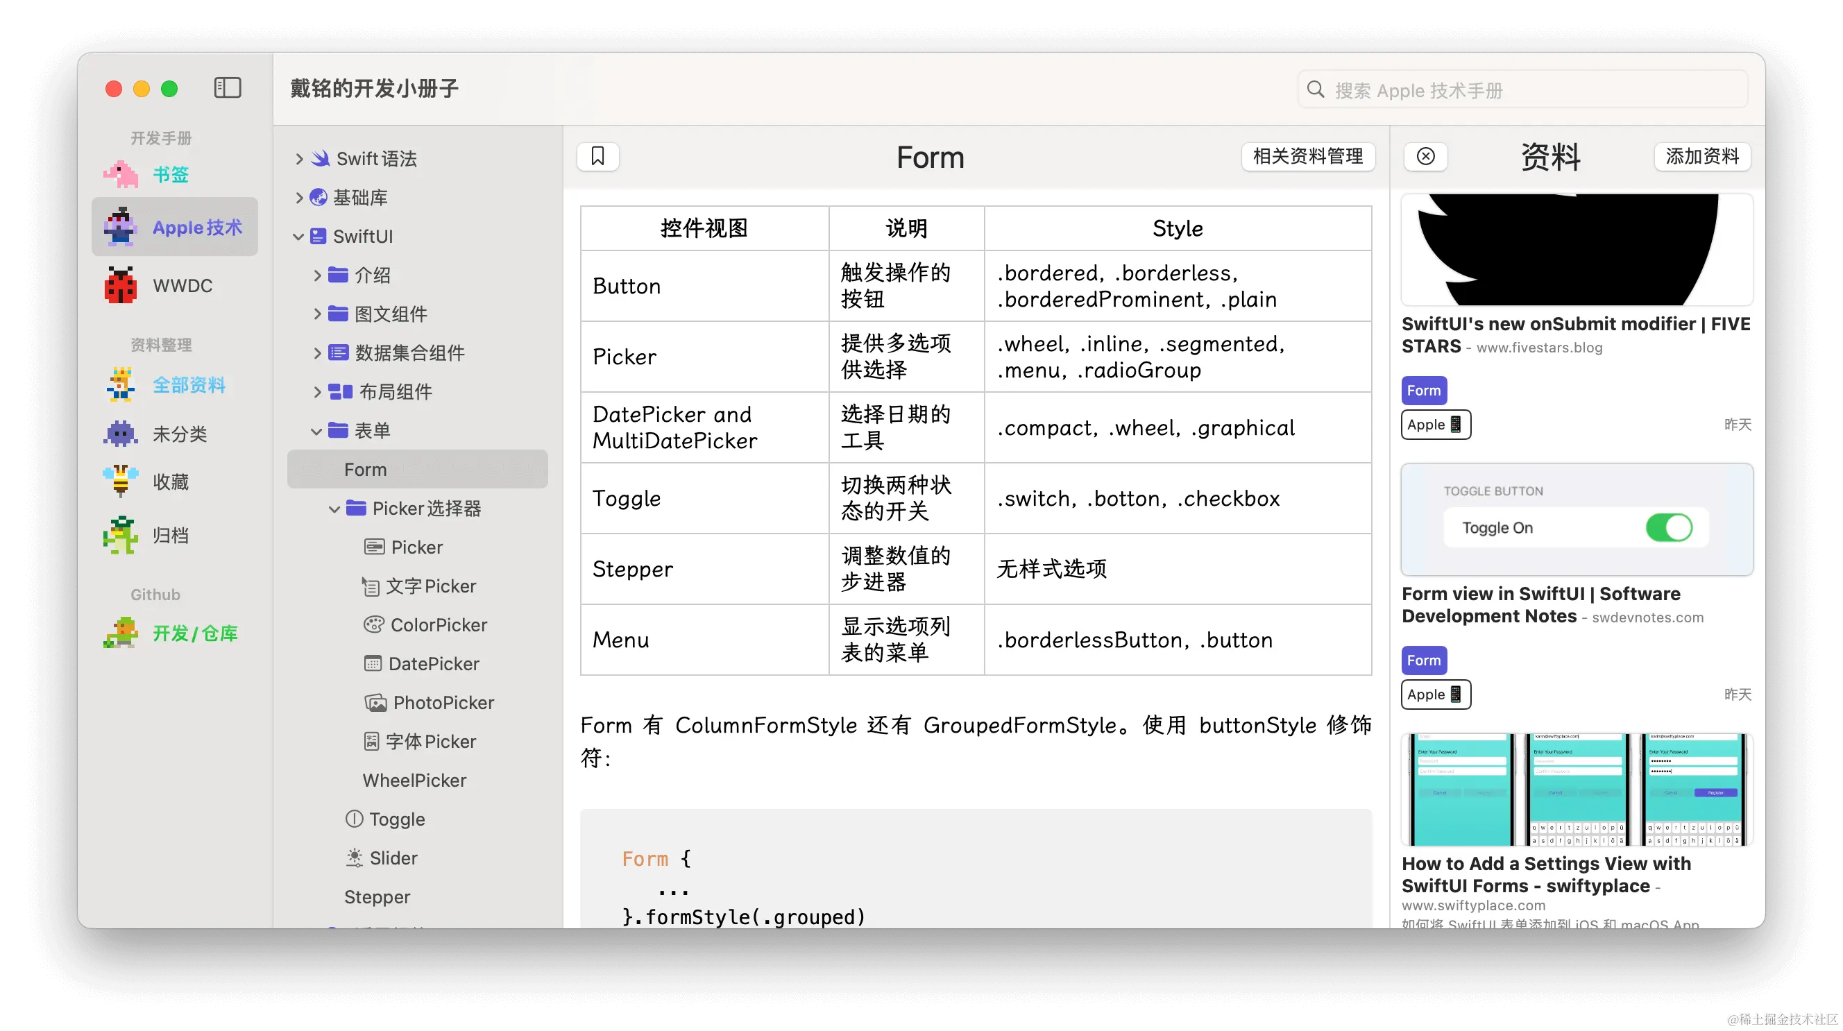The image size is (1843, 1031).
Task: Open the swiftyplace Settings View article thumbnail
Action: point(1576,789)
